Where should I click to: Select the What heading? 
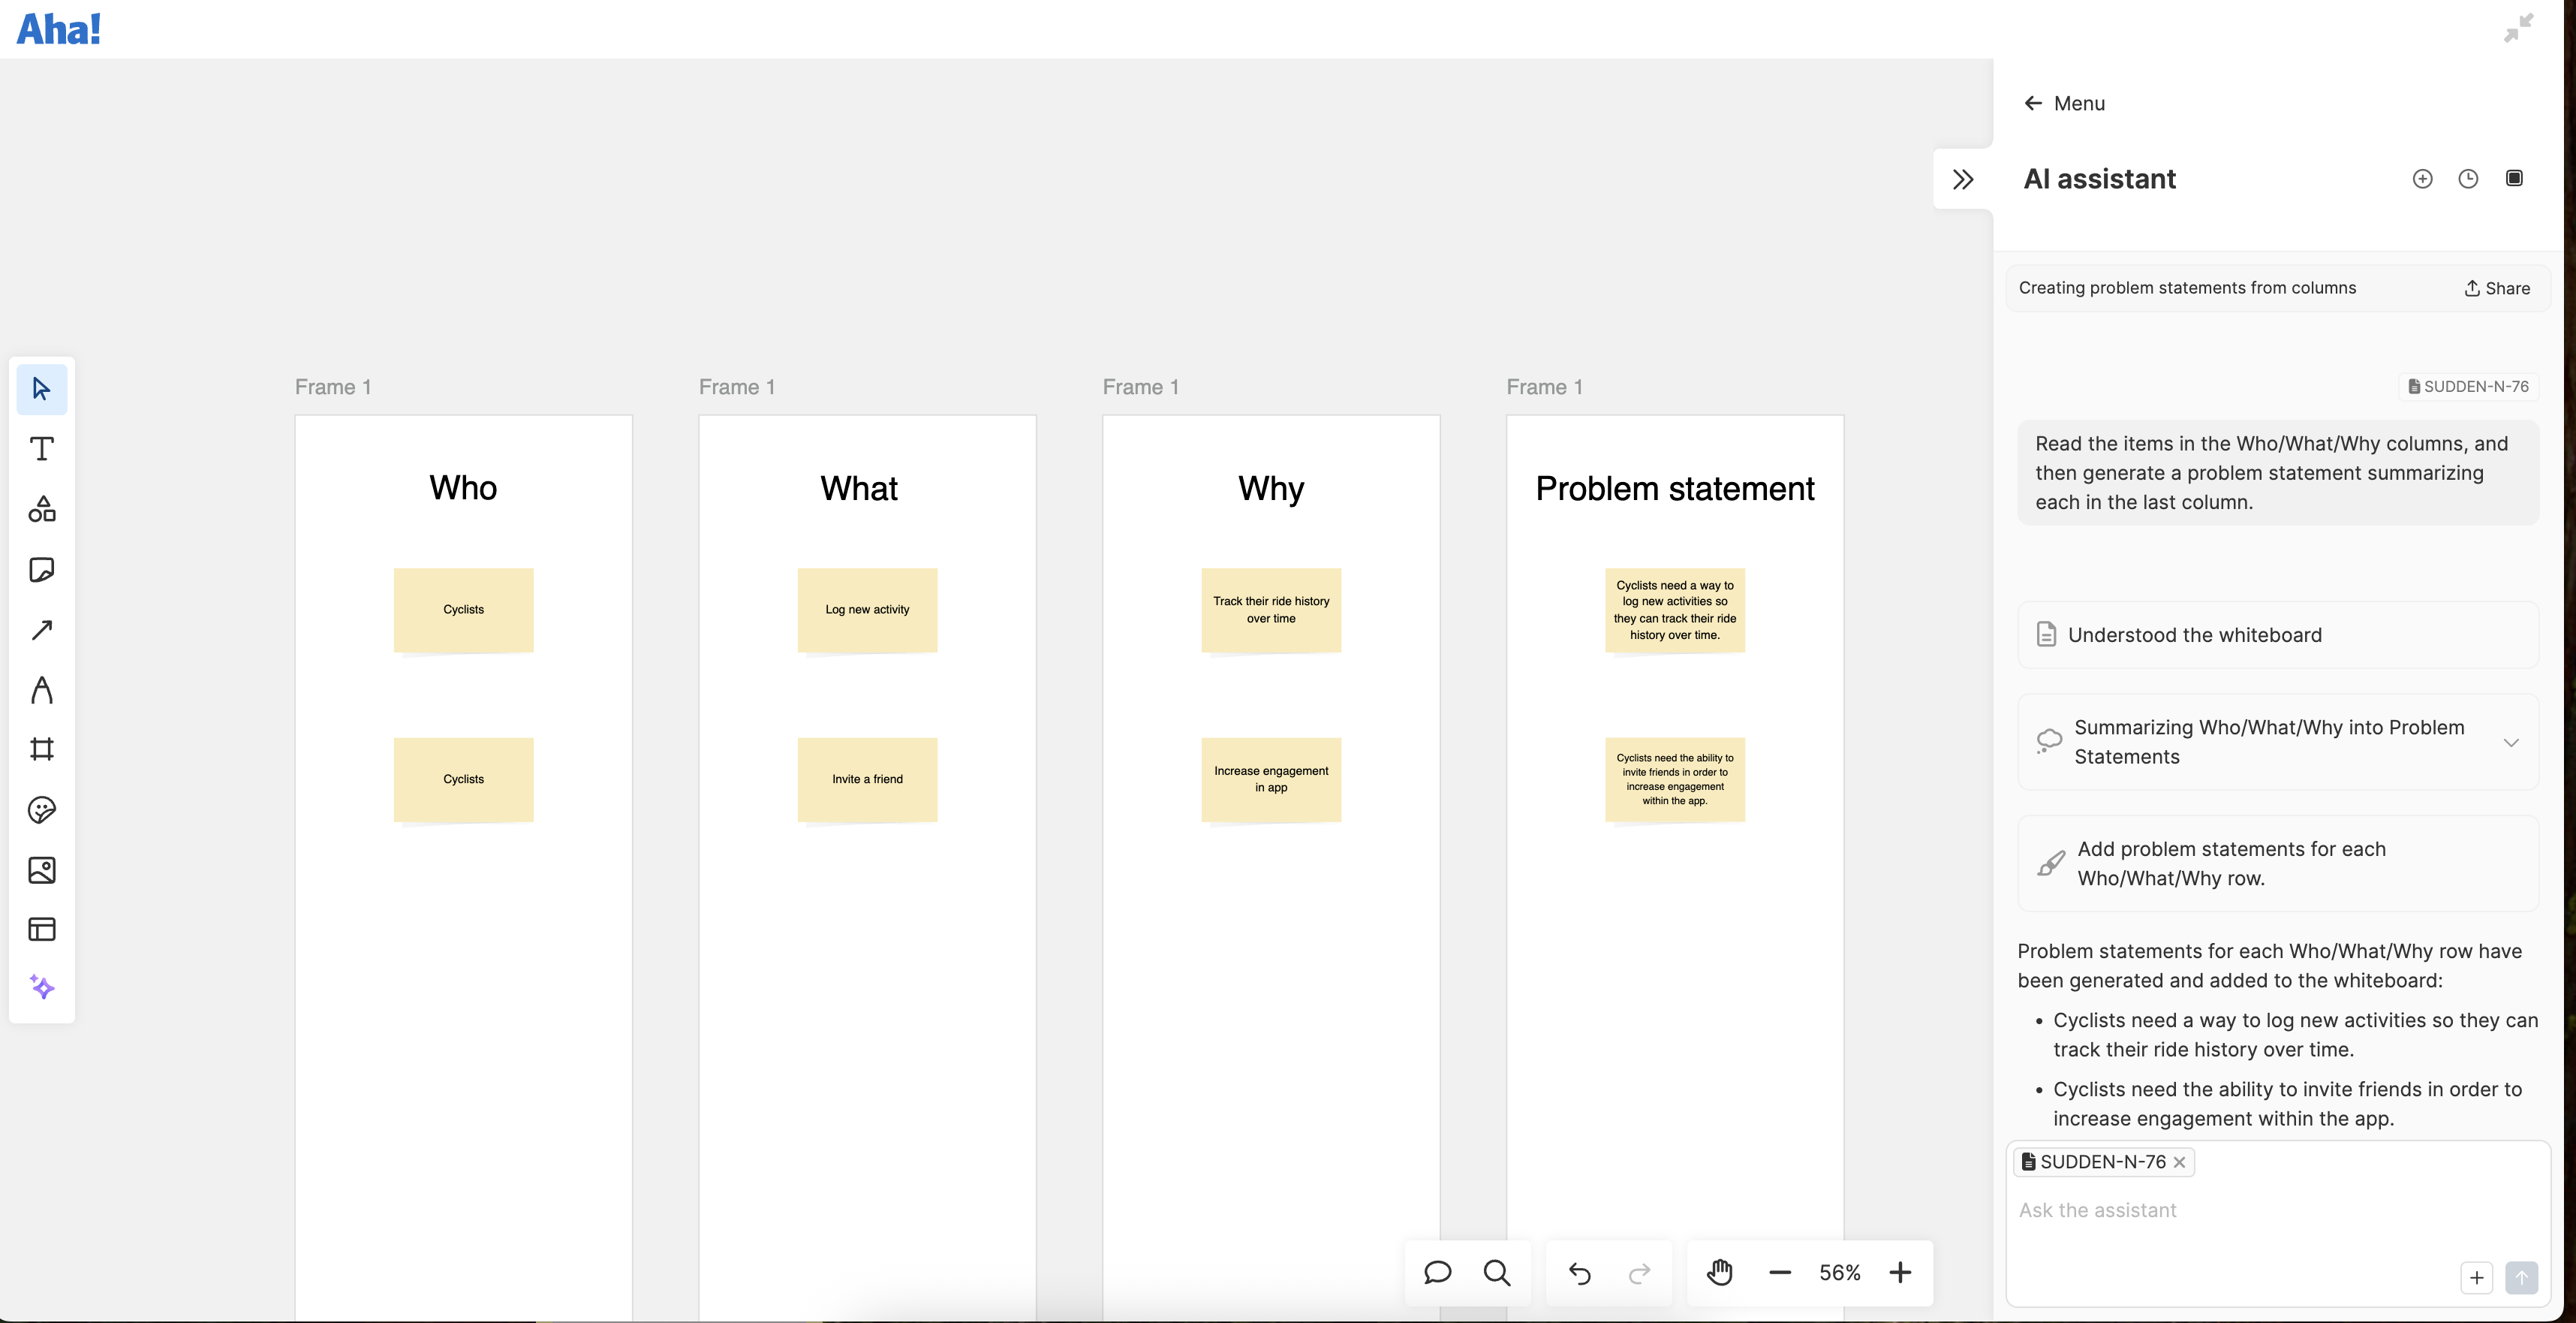859,488
